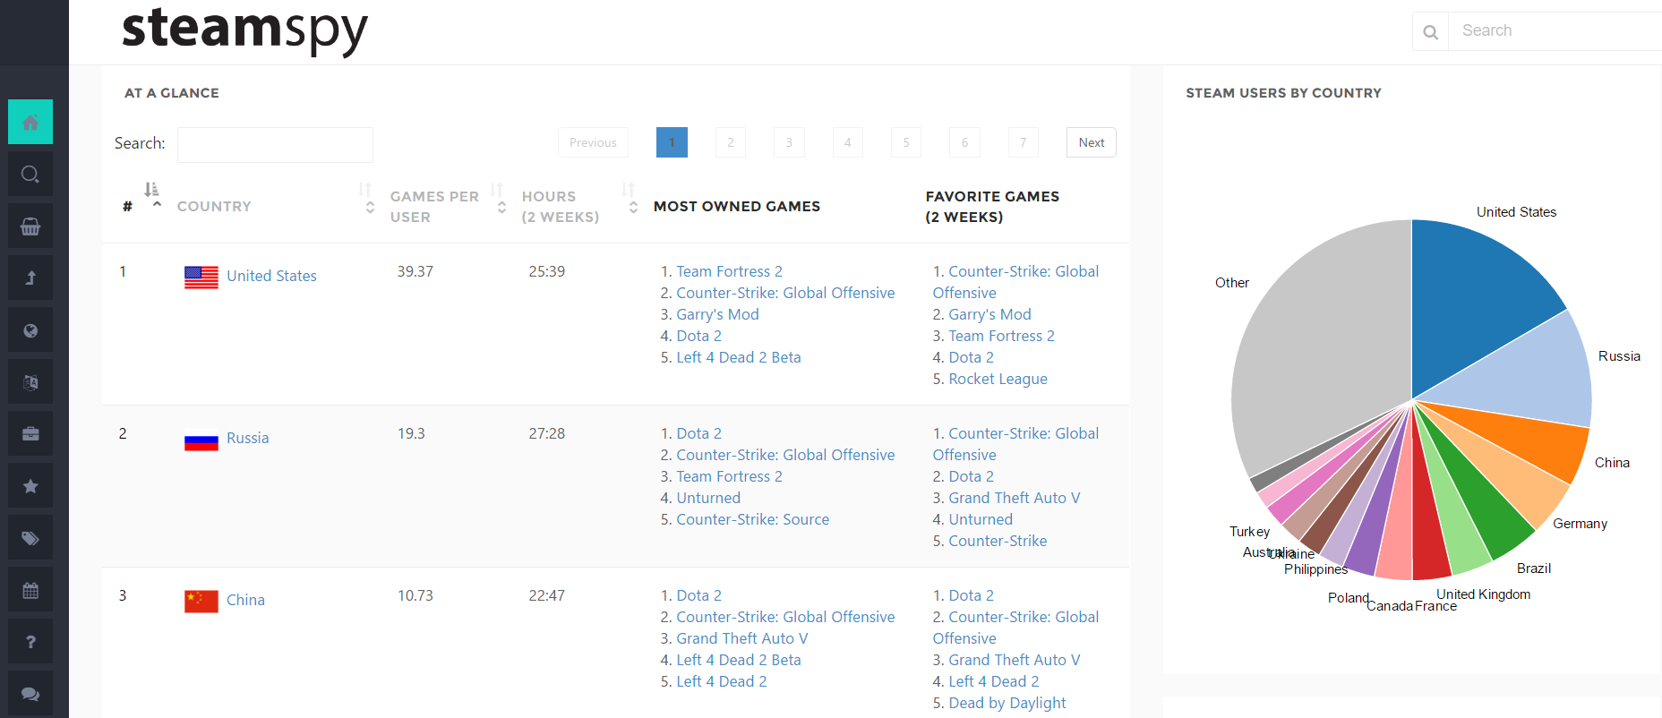The height and width of the screenshot is (718, 1662).
Task: Go to page 7 of the table
Action: [1024, 142]
